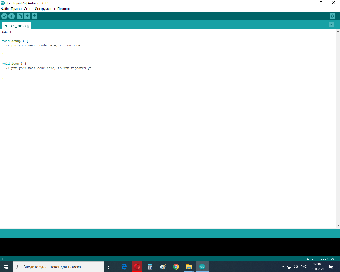Image resolution: width=340 pixels, height=272 pixels.
Task: Click the editor scrollbar down arrow
Action: tap(338, 226)
